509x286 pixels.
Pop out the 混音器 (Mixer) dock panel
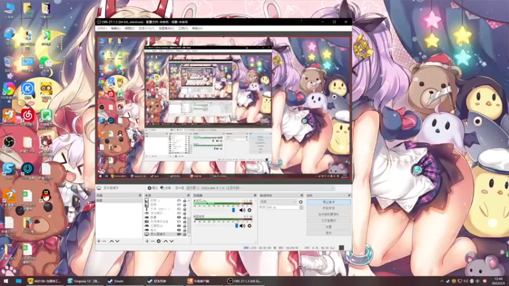(255, 196)
